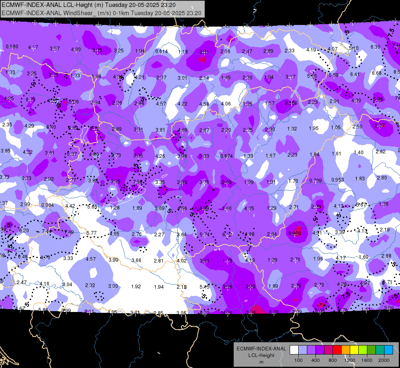Click the light lavender legend swatch
This screenshot has height=368, width=400.
[x=302, y=350]
